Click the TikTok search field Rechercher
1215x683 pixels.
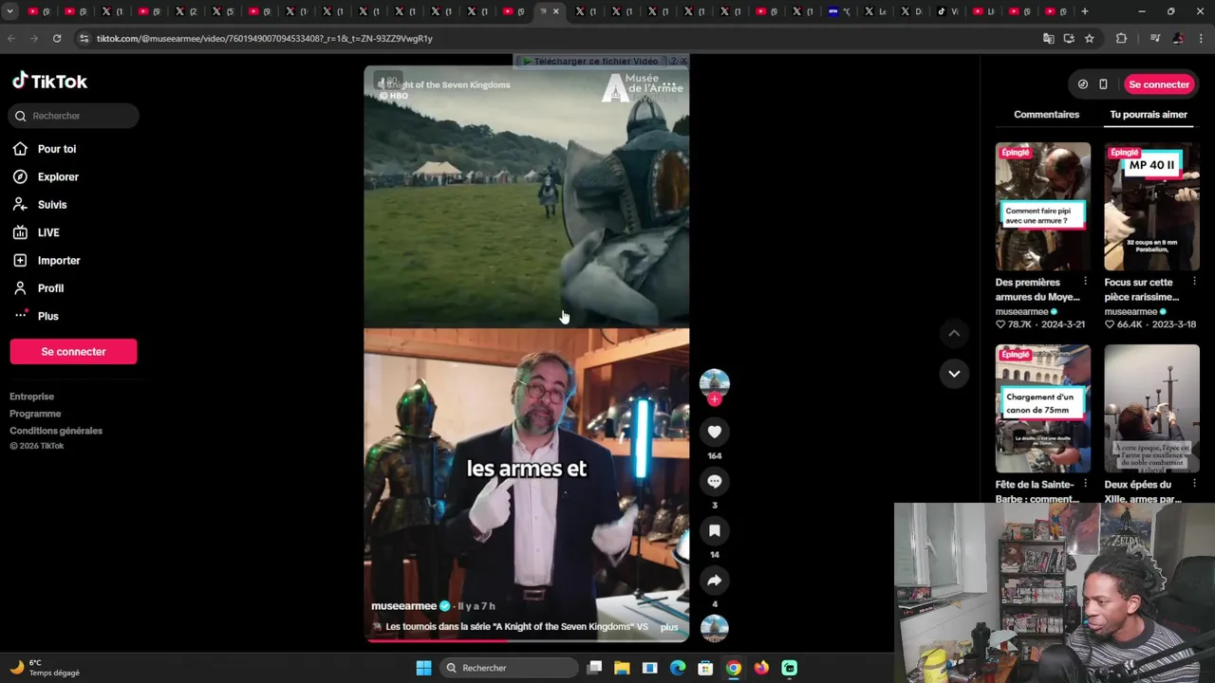pyautogui.click(x=74, y=116)
